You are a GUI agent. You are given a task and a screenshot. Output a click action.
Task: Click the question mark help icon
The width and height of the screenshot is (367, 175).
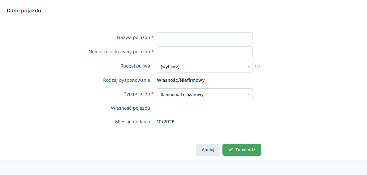point(257,66)
